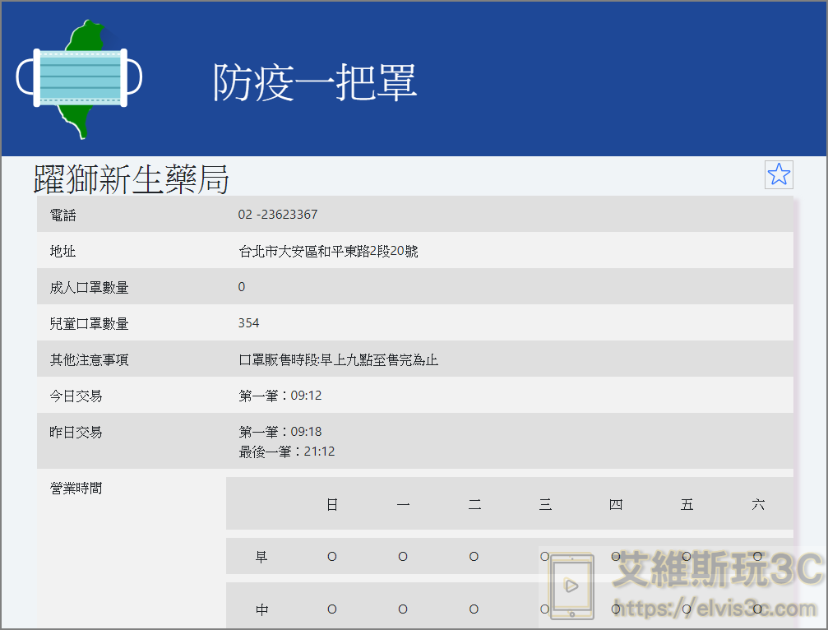The height and width of the screenshot is (630, 828).
Task: Toggle Wednesday noon O mark under 三
Action: tap(544, 609)
